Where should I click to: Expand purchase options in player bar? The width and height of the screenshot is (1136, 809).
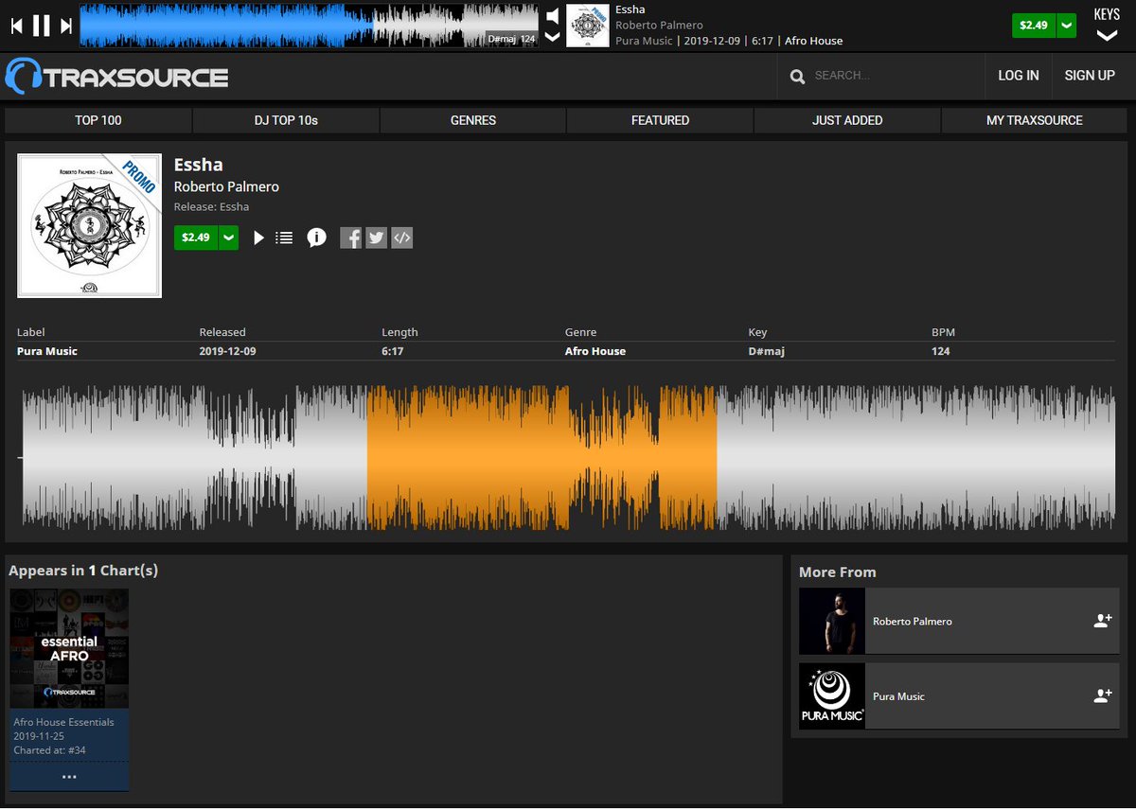(1067, 26)
